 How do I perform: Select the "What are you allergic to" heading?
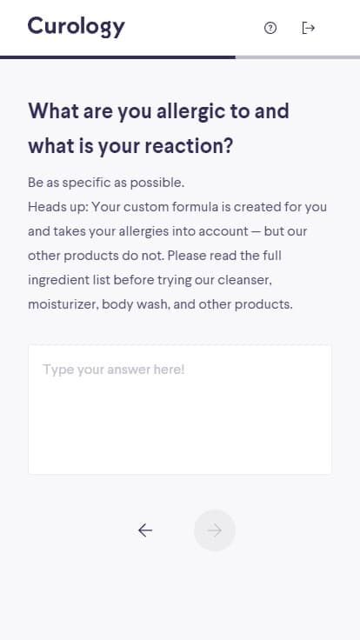click(158, 111)
